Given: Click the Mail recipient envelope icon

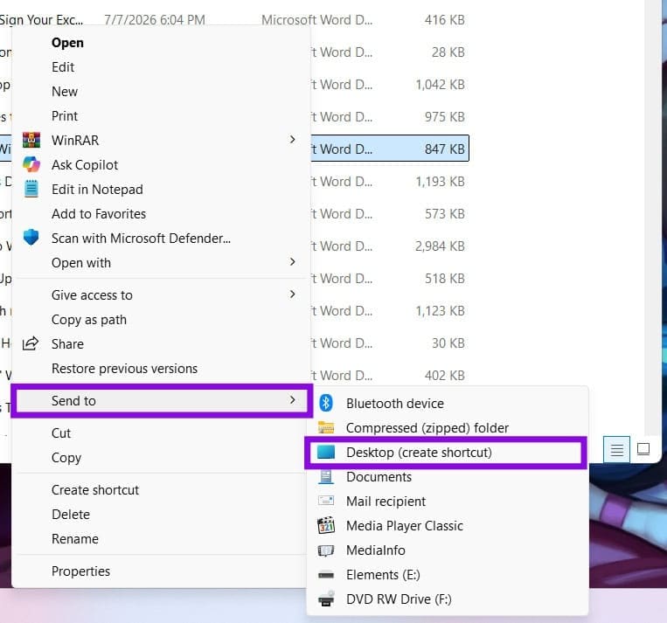Looking at the screenshot, I should pyautogui.click(x=326, y=501).
